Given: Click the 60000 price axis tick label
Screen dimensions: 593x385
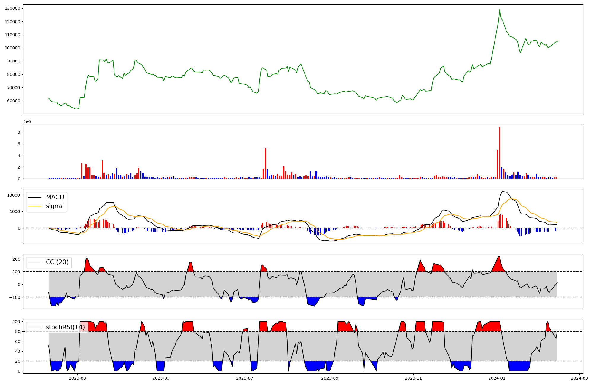Looking at the screenshot, I should [14, 101].
